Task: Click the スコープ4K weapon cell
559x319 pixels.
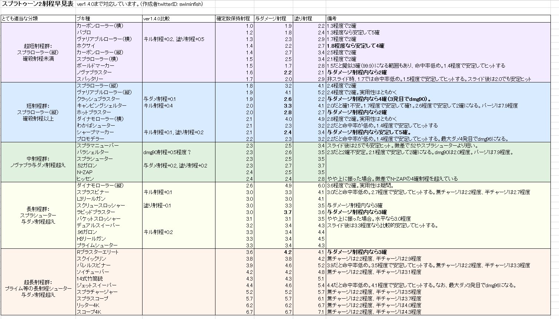Action: (x=109, y=312)
